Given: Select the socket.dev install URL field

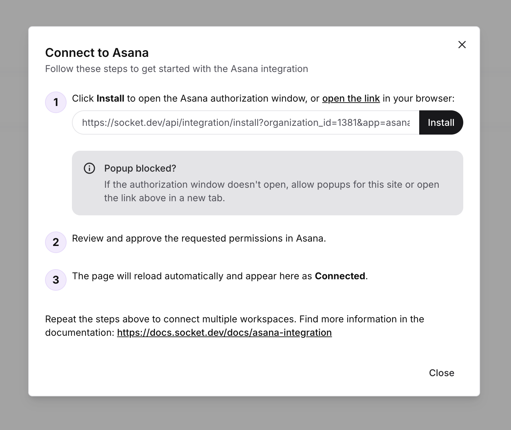Looking at the screenshot, I should point(246,122).
